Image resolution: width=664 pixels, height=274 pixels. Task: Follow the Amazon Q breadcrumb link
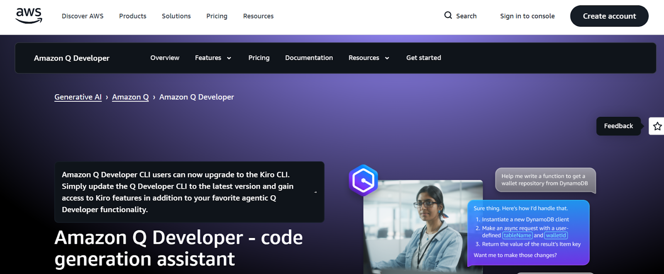[130, 97]
